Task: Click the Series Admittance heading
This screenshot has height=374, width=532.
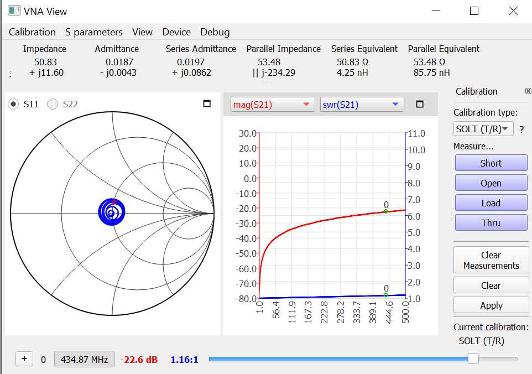Action: (201, 49)
